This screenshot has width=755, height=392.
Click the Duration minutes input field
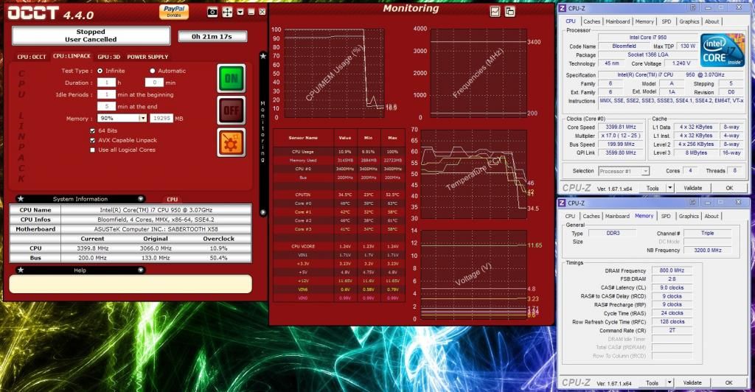pyautogui.click(x=155, y=83)
